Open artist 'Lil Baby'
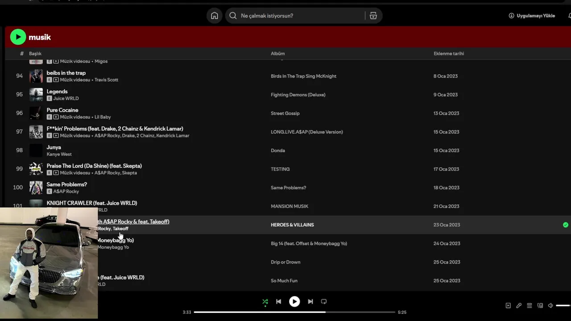 (x=103, y=117)
